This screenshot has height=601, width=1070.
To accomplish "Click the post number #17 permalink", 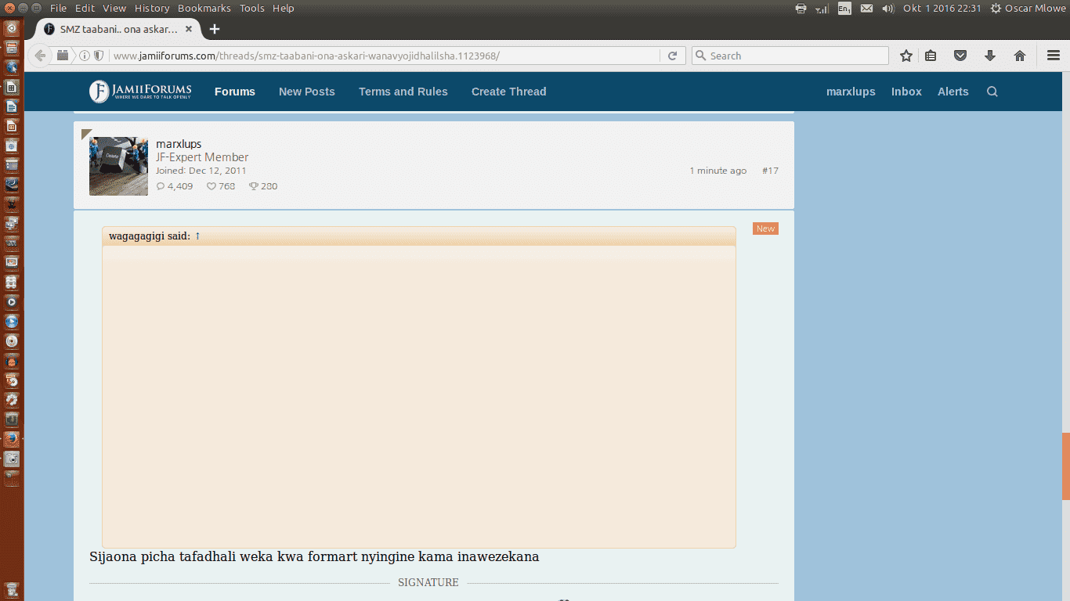I will pyautogui.click(x=770, y=171).
